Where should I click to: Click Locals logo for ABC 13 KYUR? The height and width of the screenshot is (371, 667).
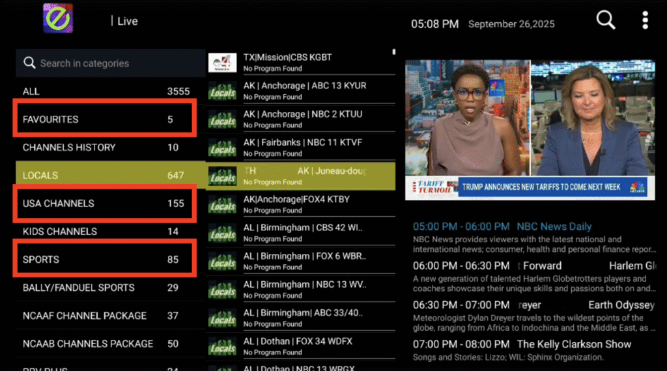point(223,91)
